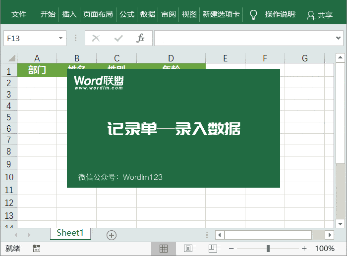Click the zoom slider handle
Image resolution: width=347 pixels, height=256 pixels.
[268, 249]
